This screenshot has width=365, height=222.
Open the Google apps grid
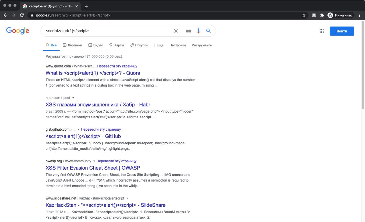pyautogui.click(x=322, y=31)
